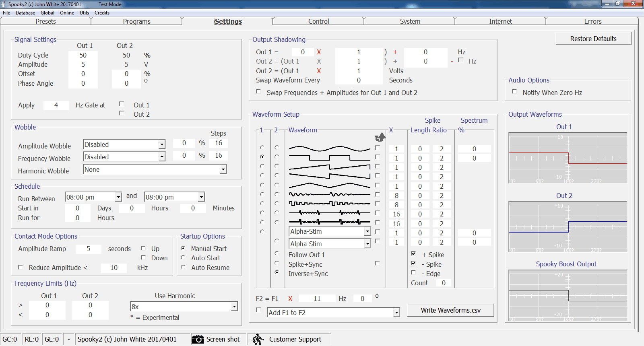Expand the Amplitude Wobble dropdown
Screen dimensions: 644x346
point(161,144)
